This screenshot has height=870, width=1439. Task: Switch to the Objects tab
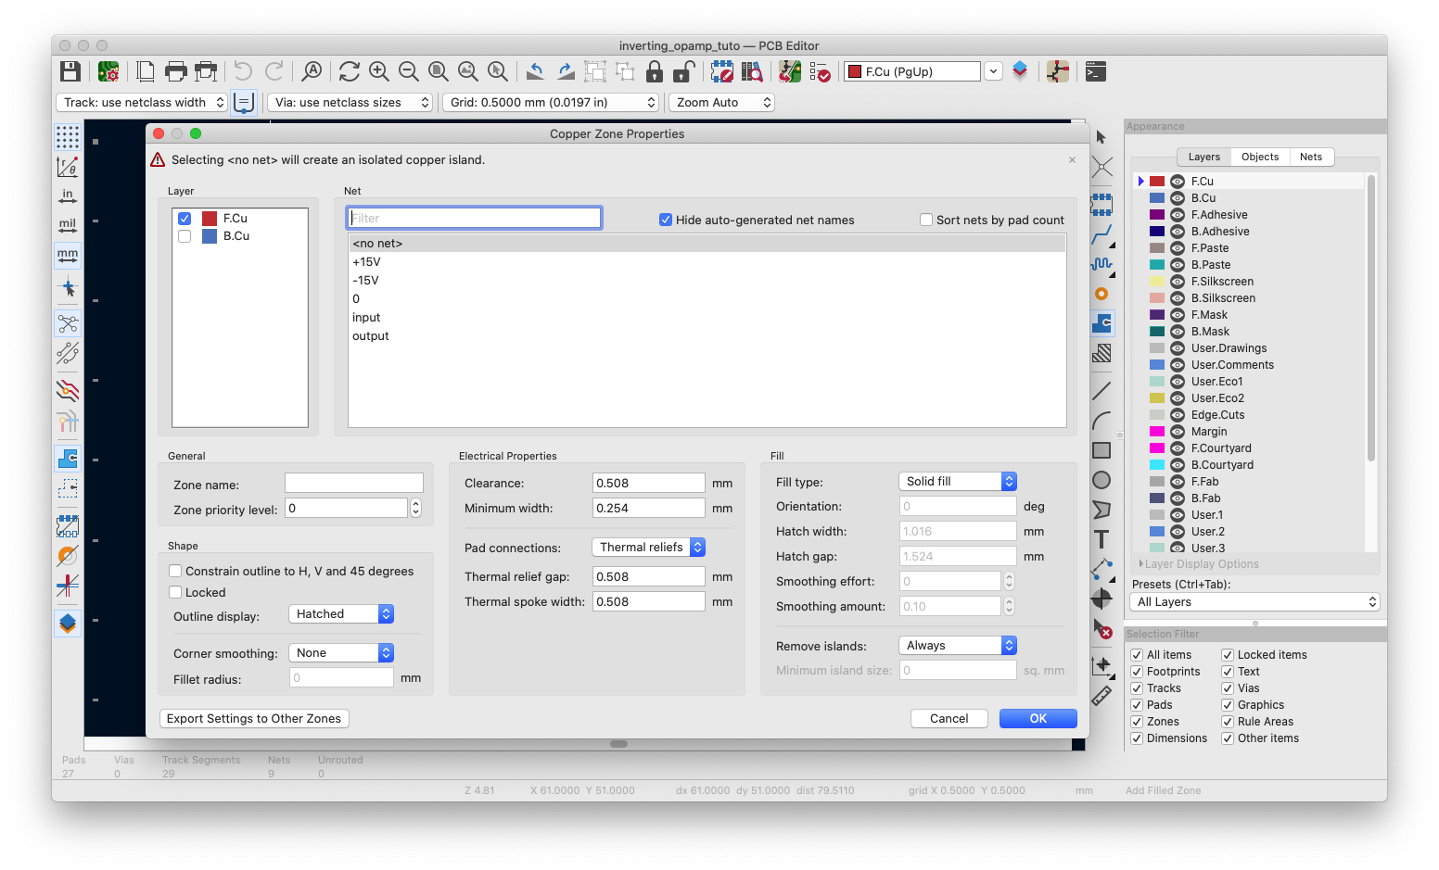click(x=1259, y=157)
